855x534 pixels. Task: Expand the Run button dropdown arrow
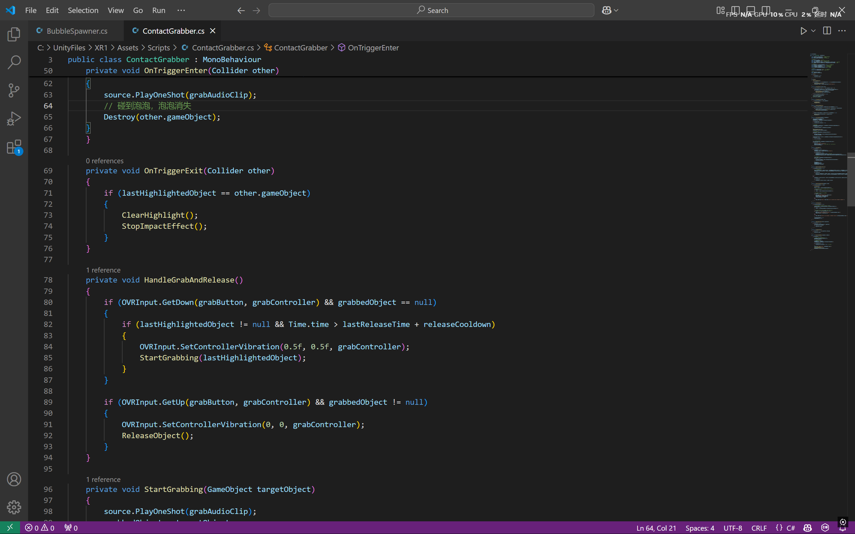pyautogui.click(x=813, y=31)
